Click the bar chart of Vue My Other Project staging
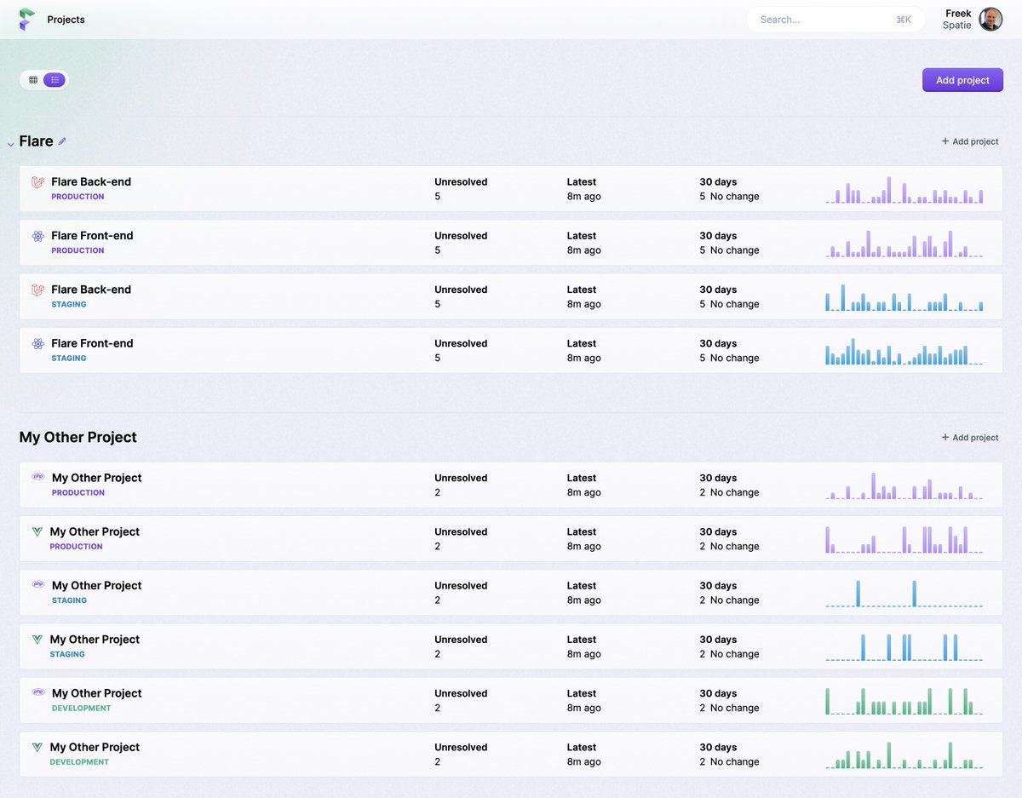 pos(904,646)
